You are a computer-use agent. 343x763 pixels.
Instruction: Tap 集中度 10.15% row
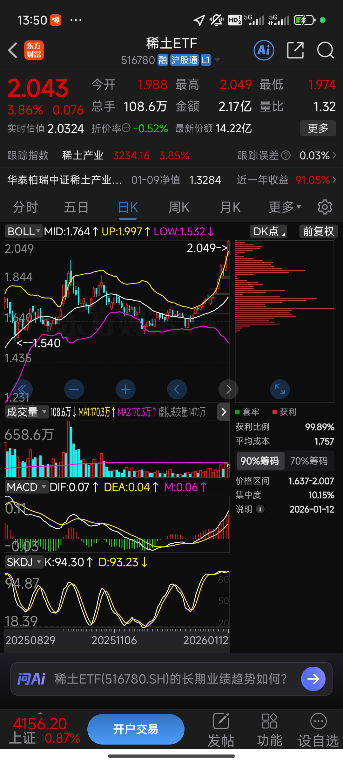[285, 495]
